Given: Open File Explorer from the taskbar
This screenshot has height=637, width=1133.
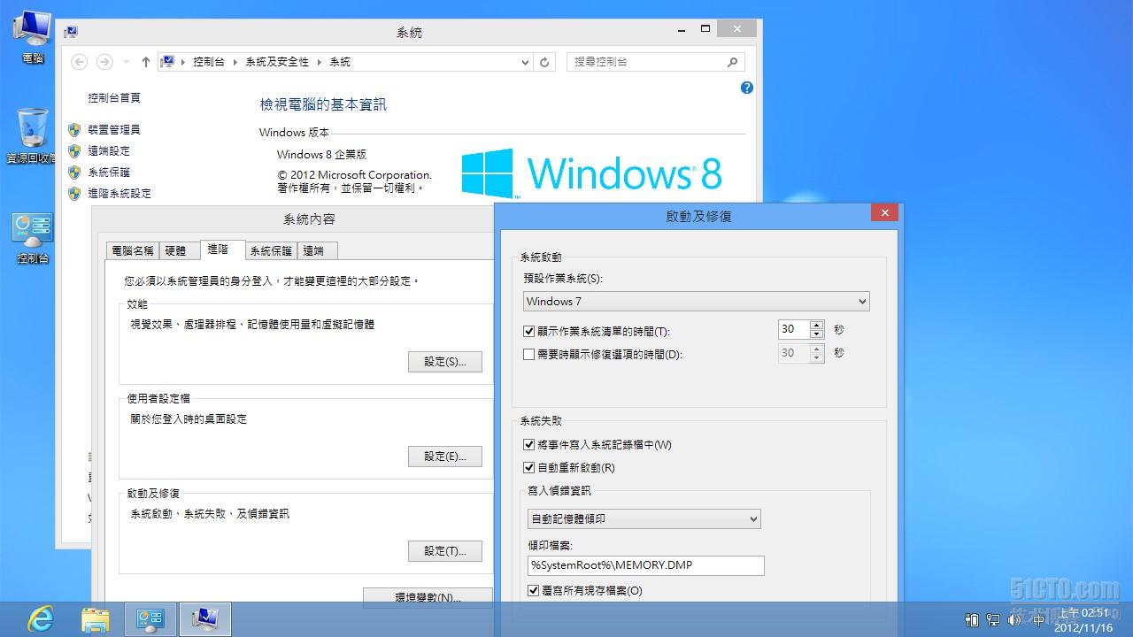Looking at the screenshot, I should tap(96, 619).
